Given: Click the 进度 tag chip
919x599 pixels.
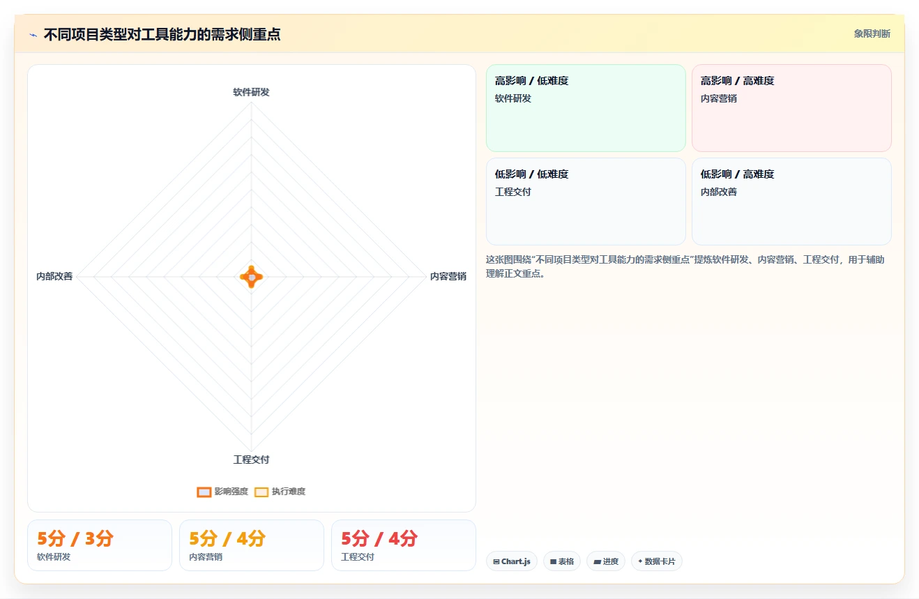Looking at the screenshot, I should [x=606, y=561].
